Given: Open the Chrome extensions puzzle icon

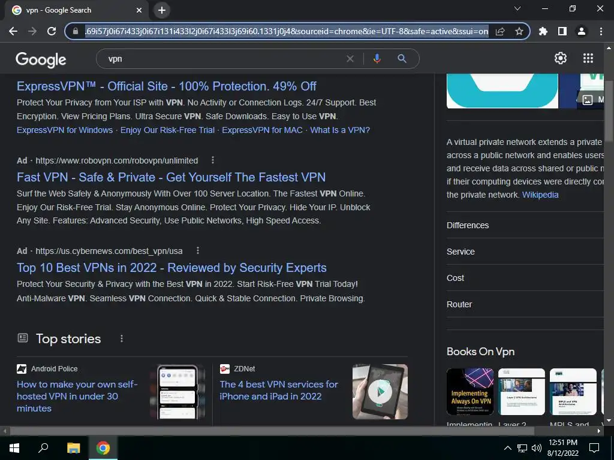Looking at the screenshot, I should [x=543, y=31].
